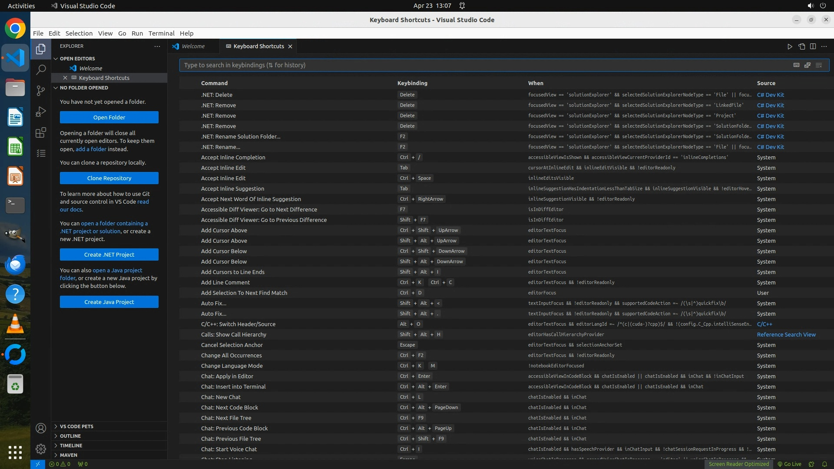The height and width of the screenshot is (469, 834).
Task: Toggle Sort by Precedence
Action: point(808,65)
